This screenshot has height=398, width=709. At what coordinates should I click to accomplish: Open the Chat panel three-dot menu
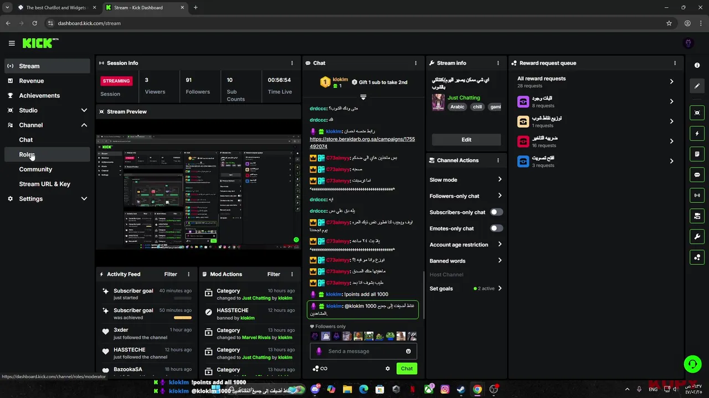click(416, 63)
